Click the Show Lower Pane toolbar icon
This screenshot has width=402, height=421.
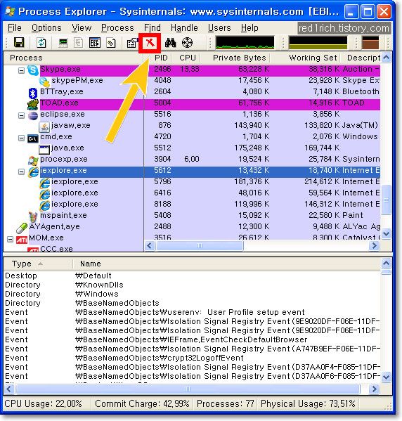pyautogui.click(x=94, y=42)
